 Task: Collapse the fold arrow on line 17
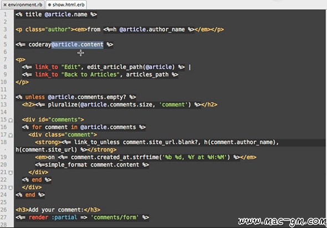click(11, 135)
